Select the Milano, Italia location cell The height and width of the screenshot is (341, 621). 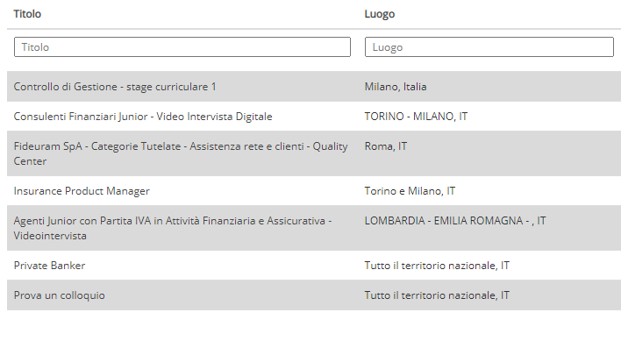click(396, 87)
